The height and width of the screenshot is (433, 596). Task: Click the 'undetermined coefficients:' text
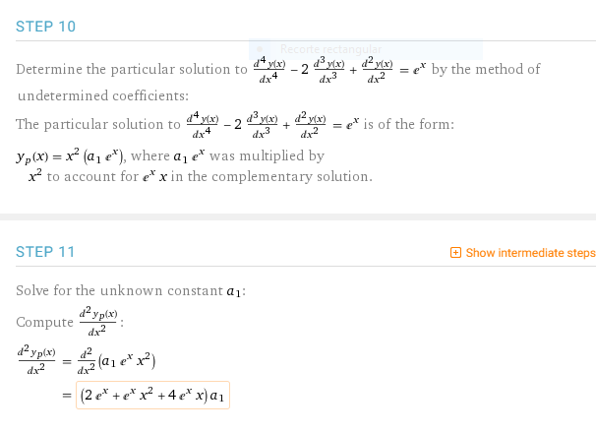pyautogui.click(x=102, y=95)
